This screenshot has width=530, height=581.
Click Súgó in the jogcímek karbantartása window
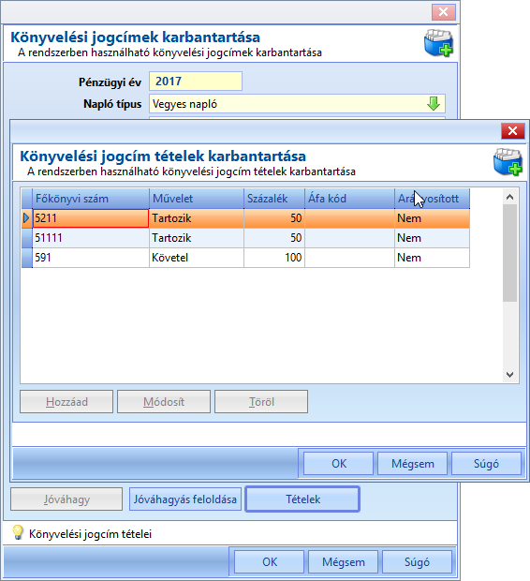point(417,562)
